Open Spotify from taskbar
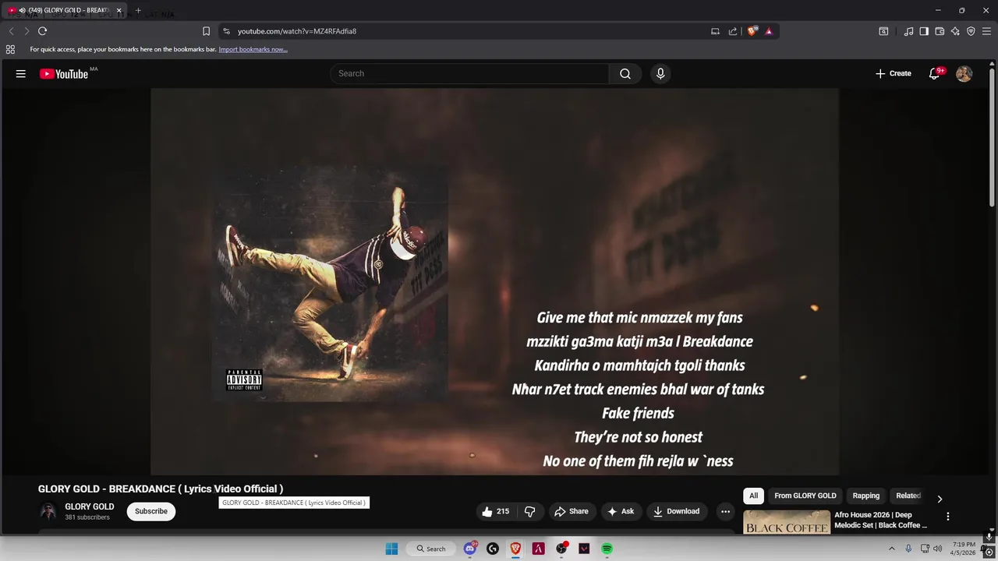 pyautogui.click(x=607, y=549)
